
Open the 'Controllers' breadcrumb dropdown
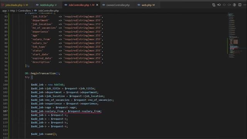tap(24, 11)
